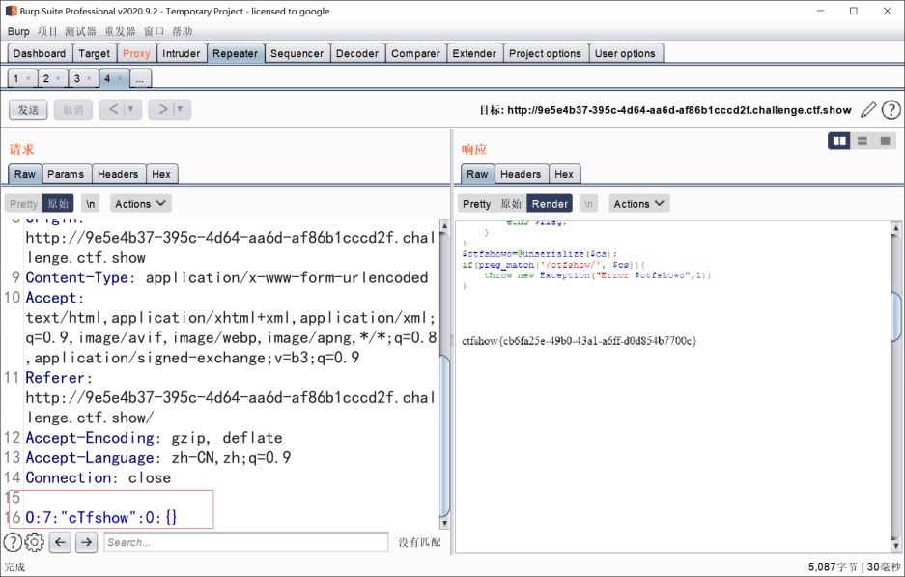Screen dimensions: 905x577
Task: Open Repeater help question mark icon
Action: click(x=891, y=110)
